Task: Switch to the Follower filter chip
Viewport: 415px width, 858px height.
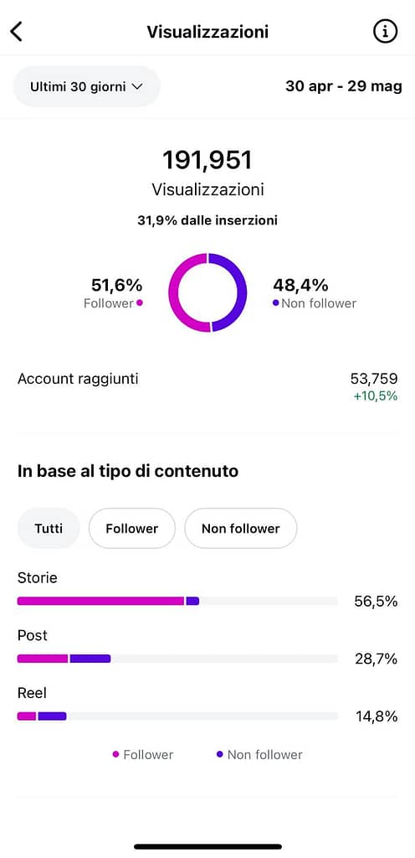Action: [x=131, y=529]
